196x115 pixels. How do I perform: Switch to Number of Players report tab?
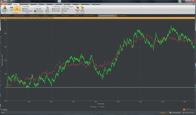[34, 16]
